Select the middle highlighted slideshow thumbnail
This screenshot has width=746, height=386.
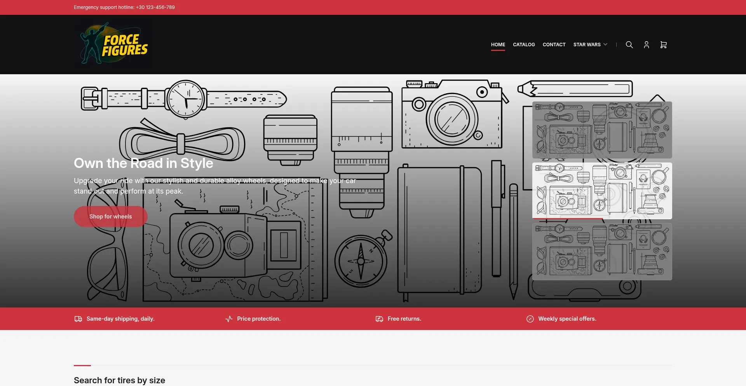602,190
